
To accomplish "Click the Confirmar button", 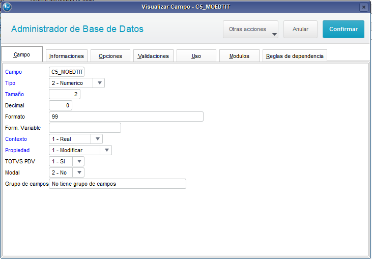I will 344,29.
